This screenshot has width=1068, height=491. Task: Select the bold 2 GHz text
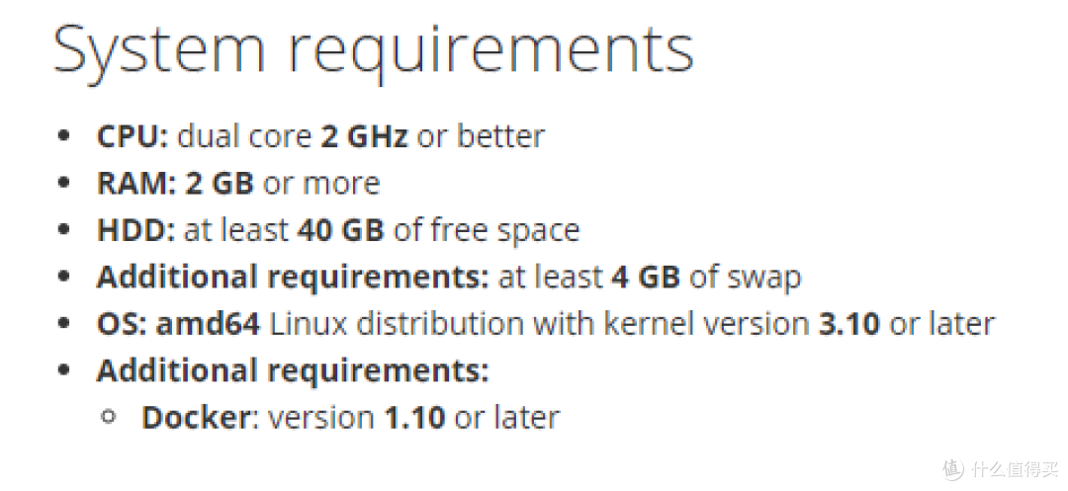pyautogui.click(x=364, y=136)
